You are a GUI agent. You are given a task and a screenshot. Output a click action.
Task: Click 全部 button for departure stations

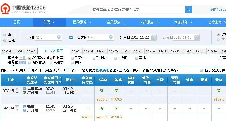pos(22,63)
